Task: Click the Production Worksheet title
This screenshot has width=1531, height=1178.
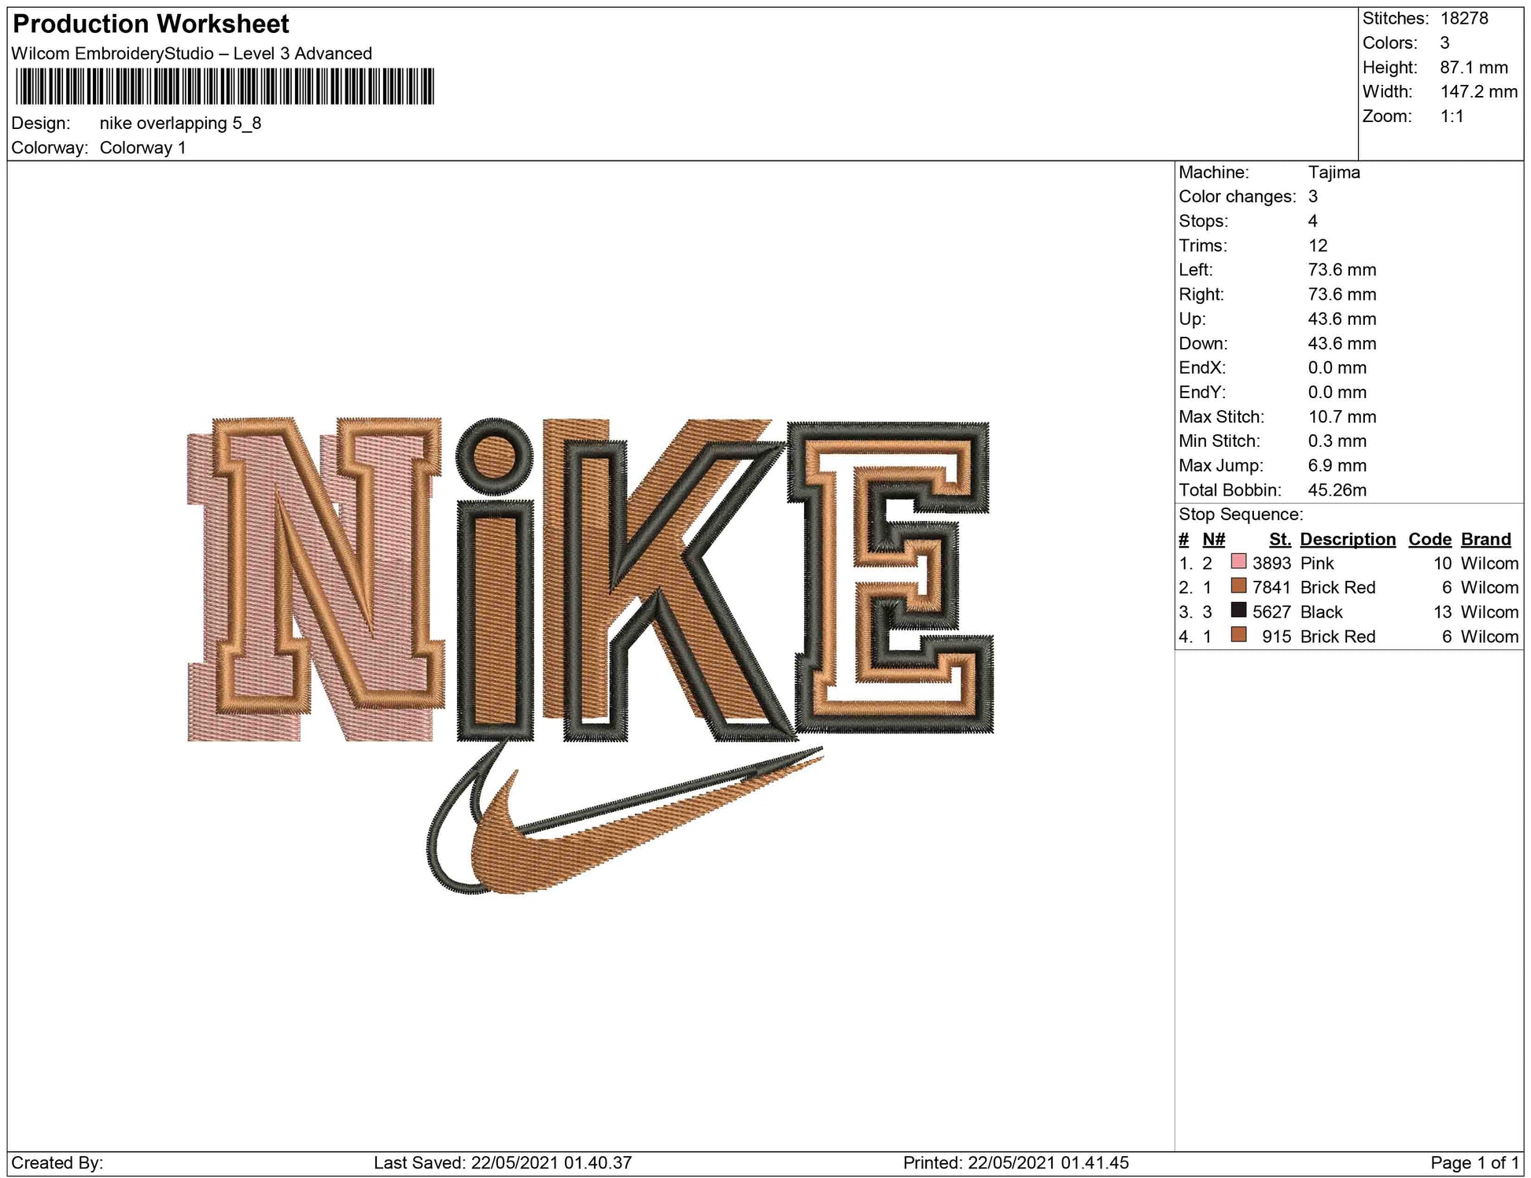Action: 151,24
